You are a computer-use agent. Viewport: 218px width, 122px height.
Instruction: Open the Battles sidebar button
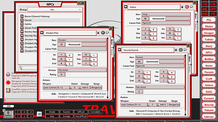(x=209, y=59)
